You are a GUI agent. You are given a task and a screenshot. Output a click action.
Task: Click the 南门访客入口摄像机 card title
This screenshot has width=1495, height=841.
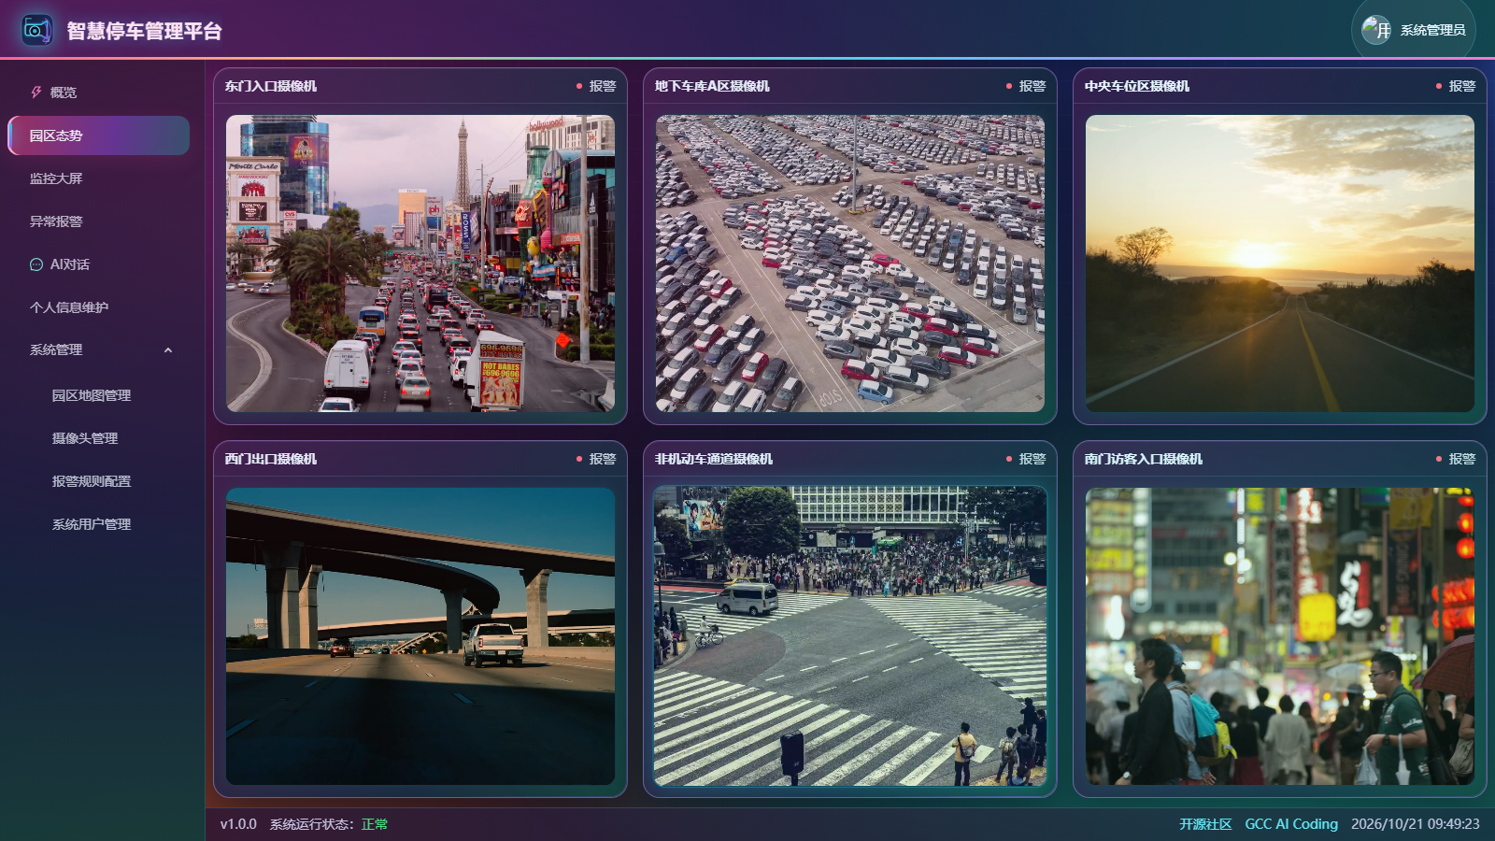(x=1144, y=459)
